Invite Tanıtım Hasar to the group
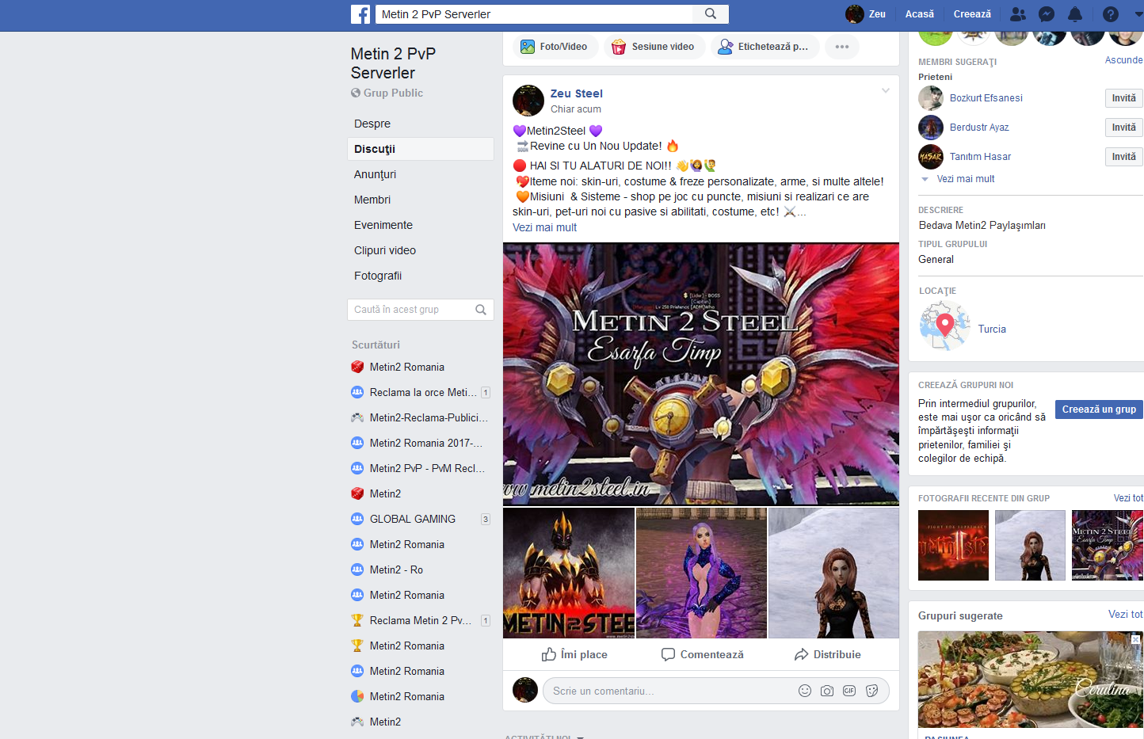 pyautogui.click(x=1123, y=157)
